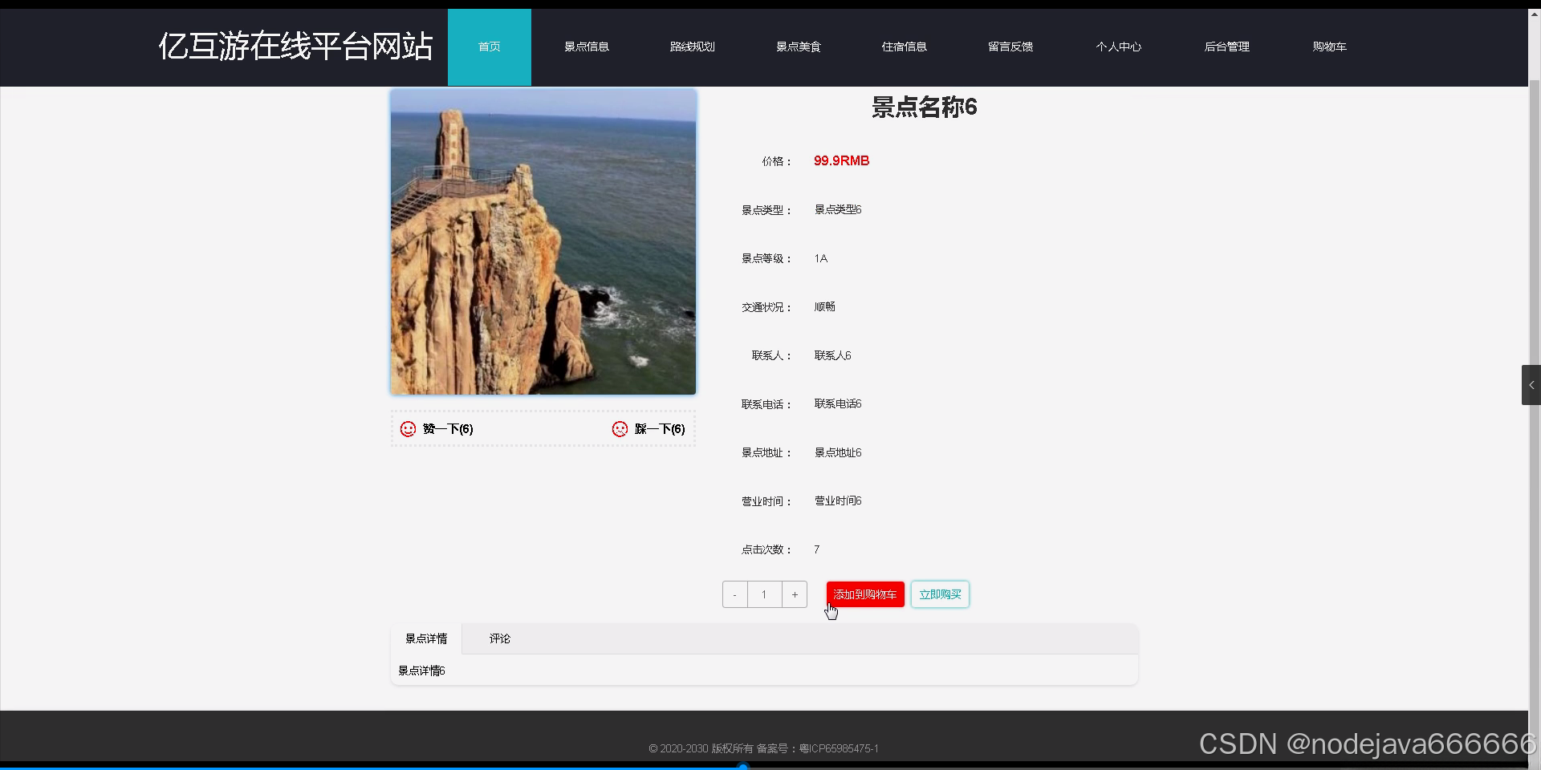
Task: Go to the 路线规划 menu item
Action: pos(693,47)
